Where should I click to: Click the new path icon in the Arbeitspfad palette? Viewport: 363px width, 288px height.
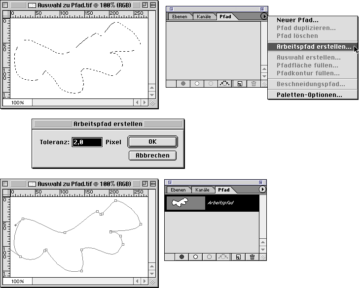pyautogui.click(x=238, y=256)
